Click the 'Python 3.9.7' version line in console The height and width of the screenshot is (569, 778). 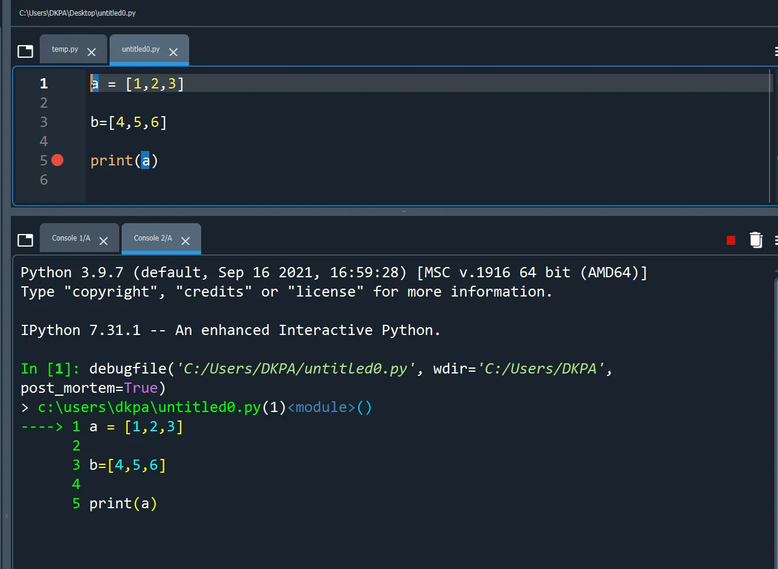point(334,272)
